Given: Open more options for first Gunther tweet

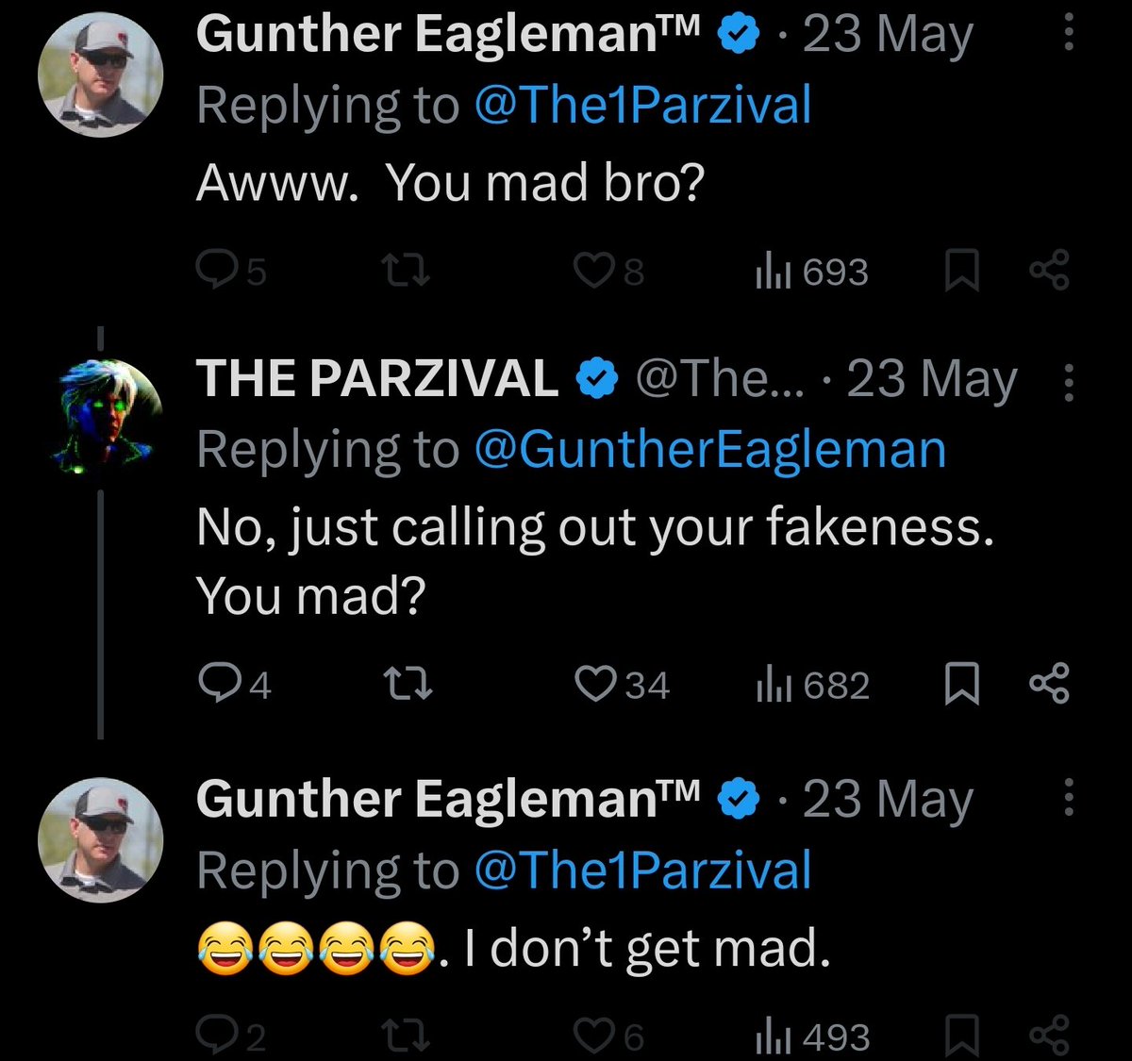Looking at the screenshot, I should (x=1068, y=33).
